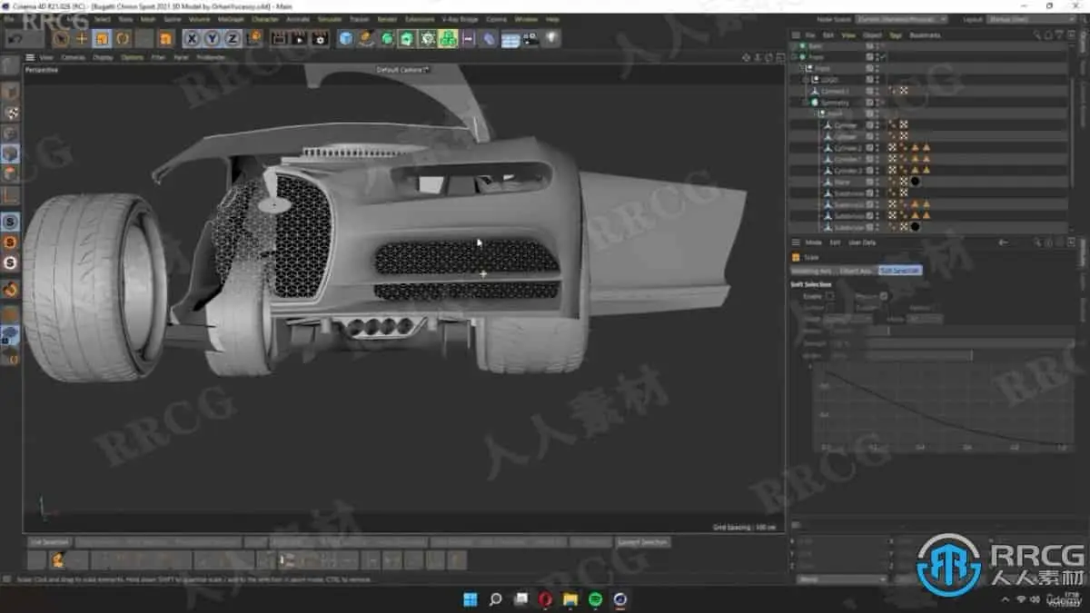The height and width of the screenshot is (613, 1090).
Task: Open the Attribute Manager Mode menu
Action: pos(814,242)
